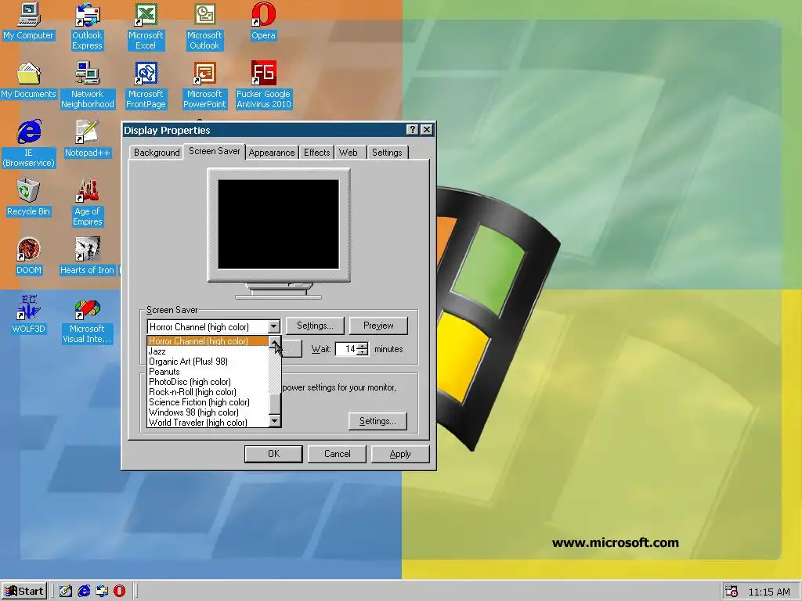The image size is (802, 601).
Task: Switch to the Effects tab
Action: pyautogui.click(x=316, y=153)
